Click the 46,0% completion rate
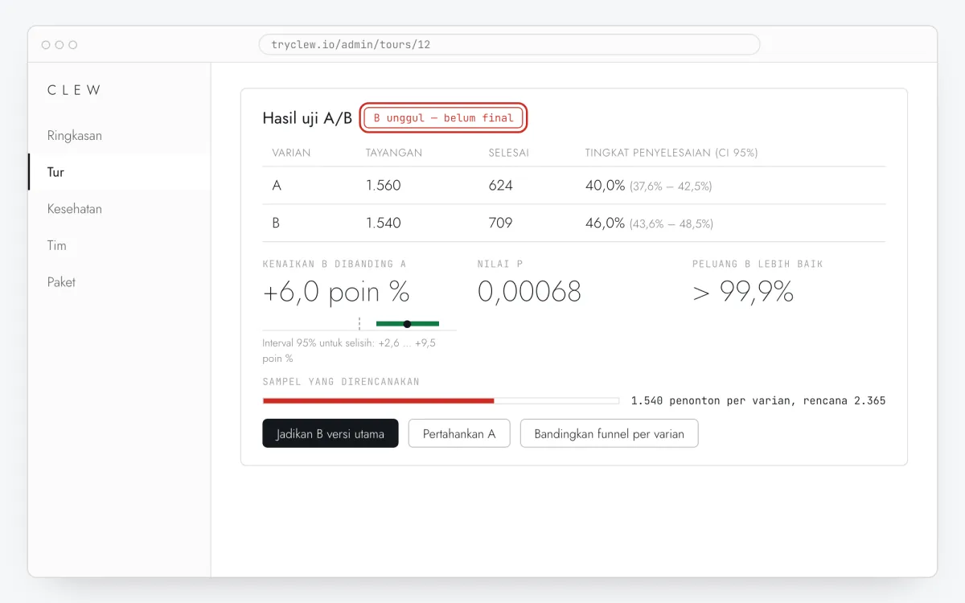Screen dimensions: 965x603 coord(605,223)
